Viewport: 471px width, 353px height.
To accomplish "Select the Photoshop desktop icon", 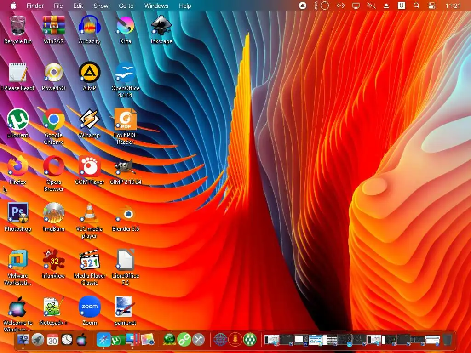I will [18, 217].
